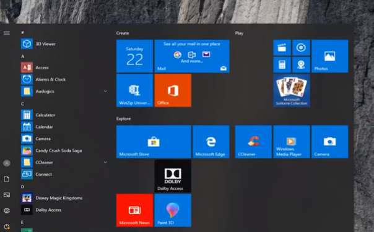Open the Microsoft News tile
The width and height of the screenshot is (374, 232).
[x=134, y=210]
